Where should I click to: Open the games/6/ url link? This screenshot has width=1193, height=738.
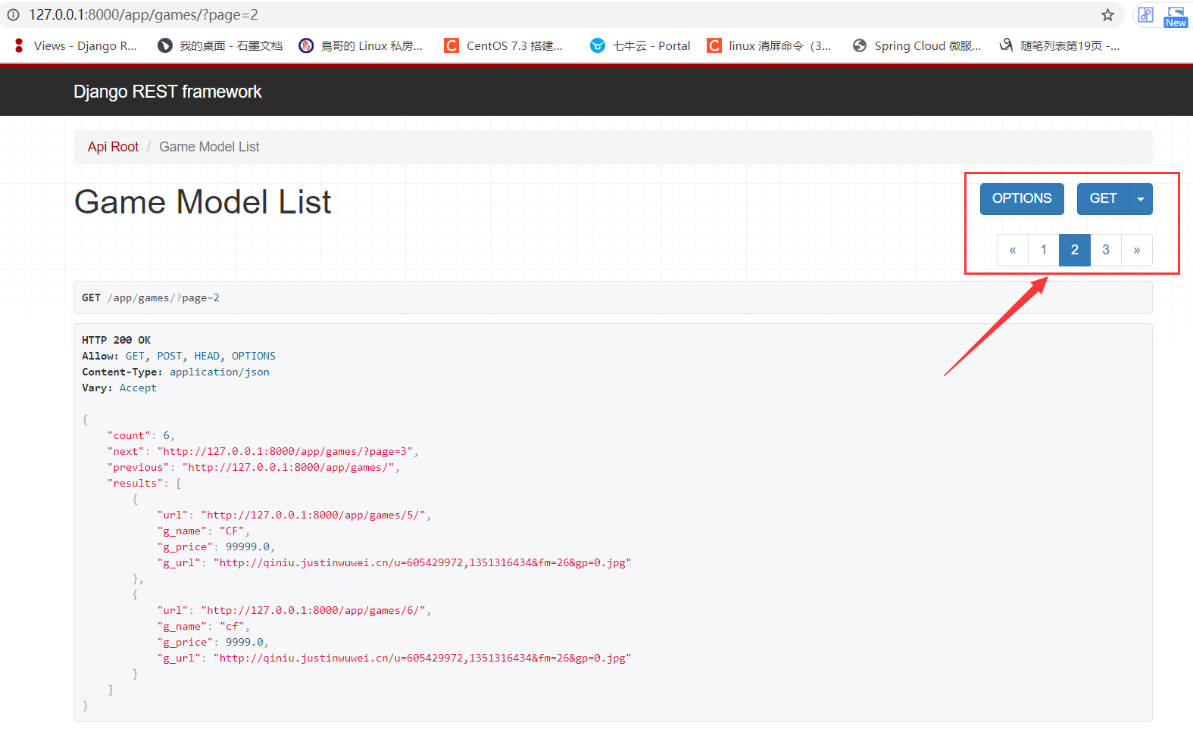[314, 611]
